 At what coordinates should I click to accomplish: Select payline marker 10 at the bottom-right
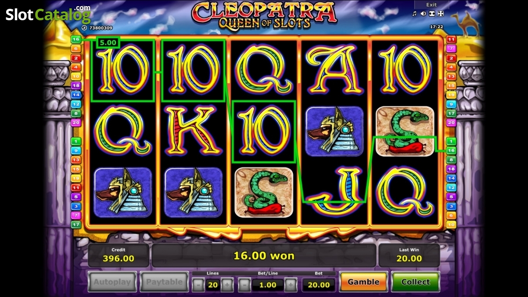451,224
